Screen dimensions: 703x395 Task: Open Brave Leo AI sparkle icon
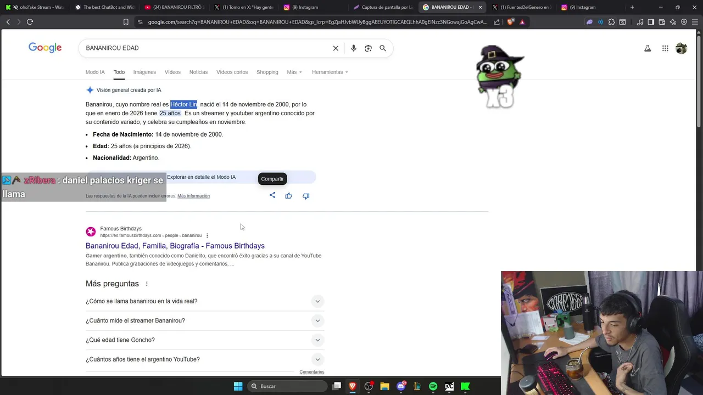(673, 22)
